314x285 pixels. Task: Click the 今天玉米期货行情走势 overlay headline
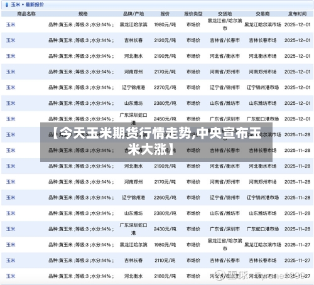pyautogui.click(x=156, y=142)
